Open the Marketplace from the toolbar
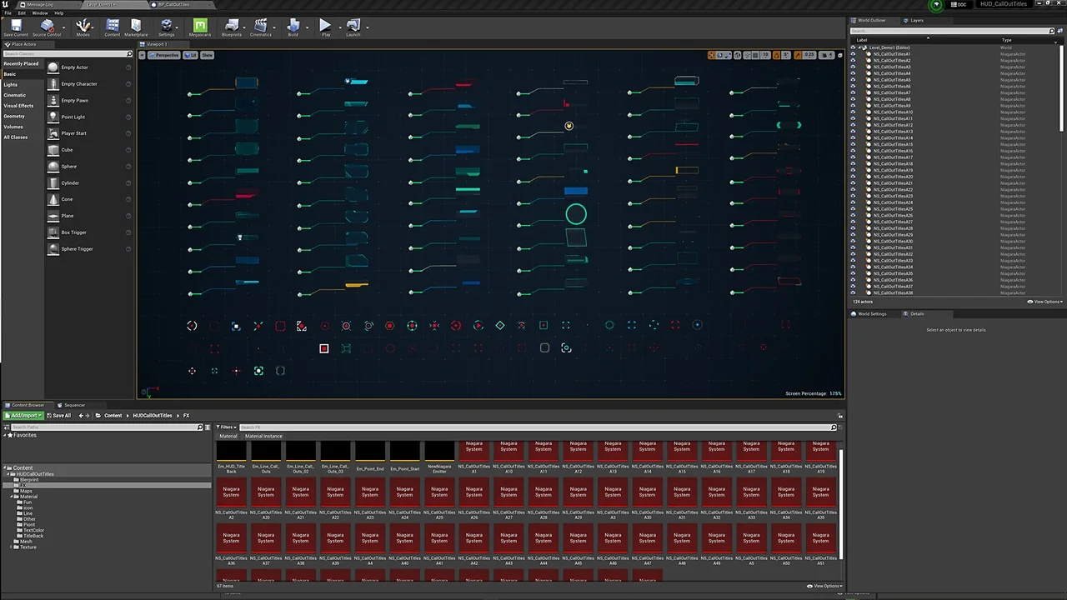Image resolution: width=1067 pixels, height=600 pixels. tap(136, 27)
